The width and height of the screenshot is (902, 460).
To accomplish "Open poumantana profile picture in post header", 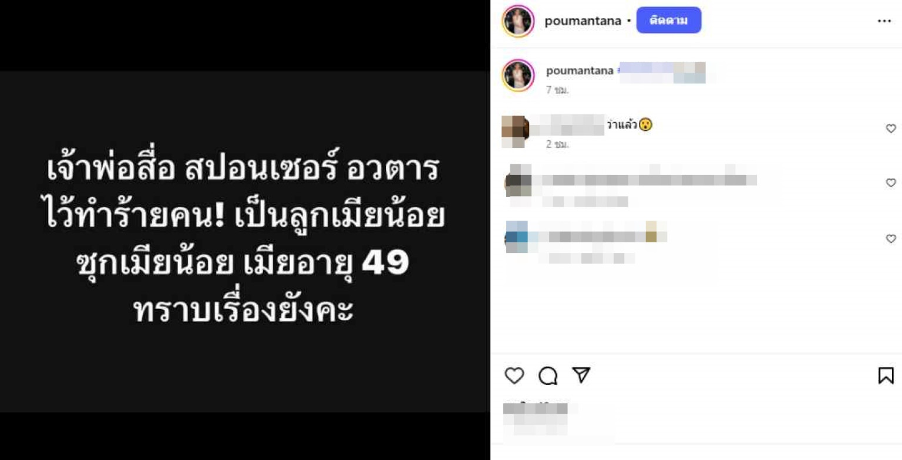I will (518, 21).
